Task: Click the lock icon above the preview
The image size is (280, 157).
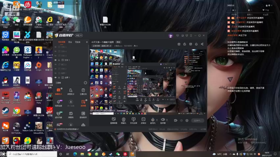Action: pyautogui.click(x=185, y=44)
